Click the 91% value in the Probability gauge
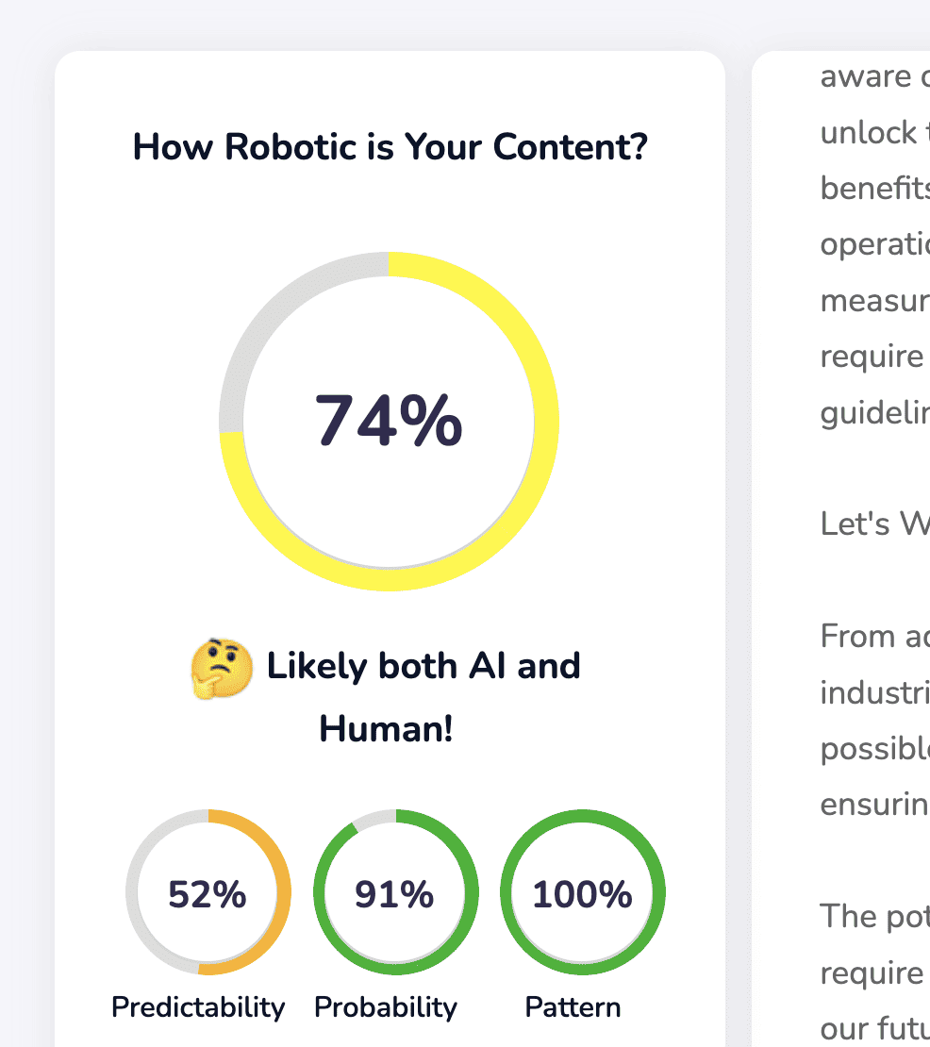The height and width of the screenshot is (1047, 930). 394,894
